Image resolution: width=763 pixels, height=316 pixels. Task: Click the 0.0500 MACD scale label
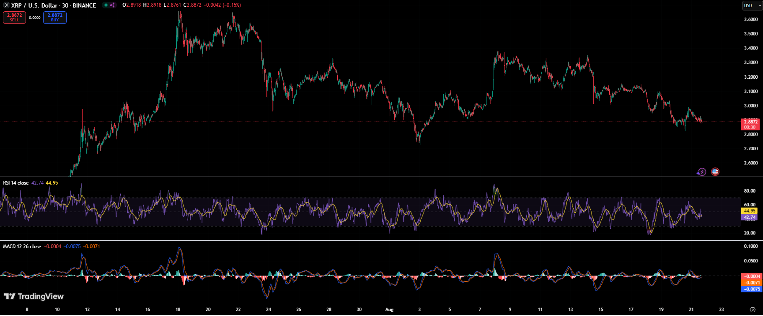pos(751,261)
